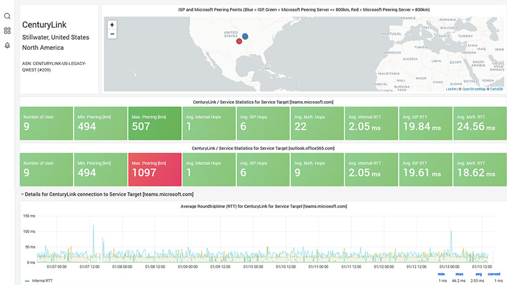Select the red peering server marker
Viewport: 507px width, 285px height.
(x=239, y=41)
